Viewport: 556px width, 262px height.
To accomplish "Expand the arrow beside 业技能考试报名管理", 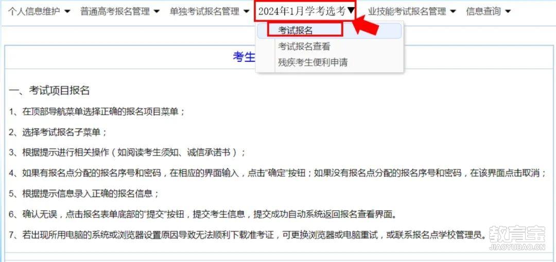I will (x=453, y=12).
